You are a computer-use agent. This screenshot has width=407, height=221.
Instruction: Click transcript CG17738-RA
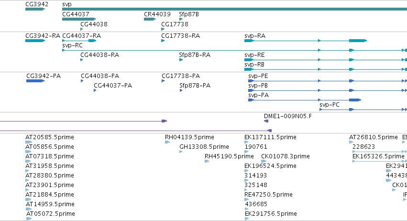[x=181, y=36]
